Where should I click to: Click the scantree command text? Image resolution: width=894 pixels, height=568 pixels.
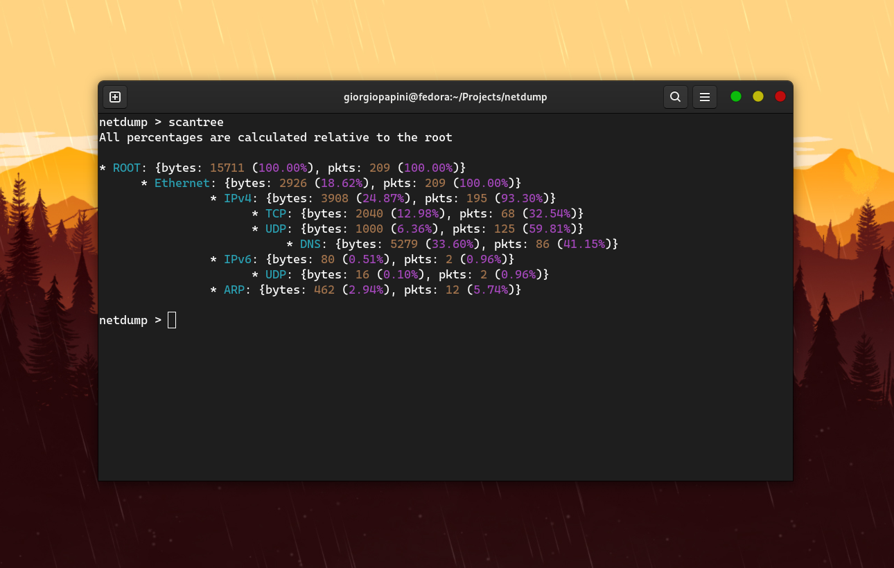coord(196,122)
